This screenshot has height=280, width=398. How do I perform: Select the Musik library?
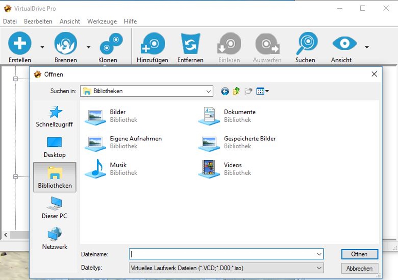click(x=111, y=168)
